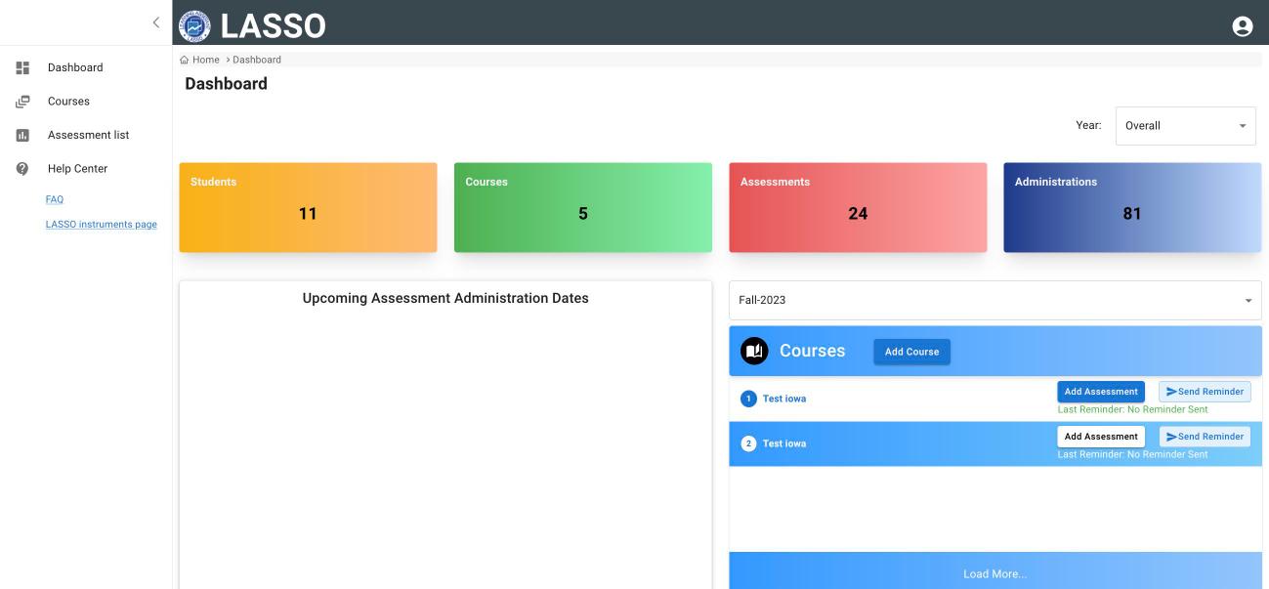The height and width of the screenshot is (589, 1269).
Task: Click the Assessment list chart icon
Action: pyautogui.click(x=22, y=135)
